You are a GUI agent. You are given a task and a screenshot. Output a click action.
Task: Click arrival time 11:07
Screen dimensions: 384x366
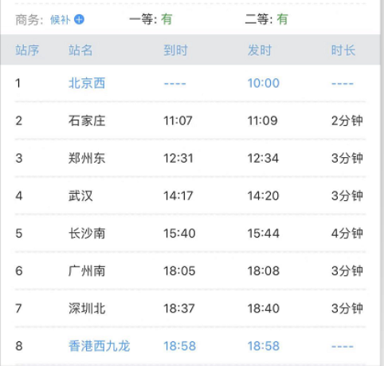click(178, 120)
